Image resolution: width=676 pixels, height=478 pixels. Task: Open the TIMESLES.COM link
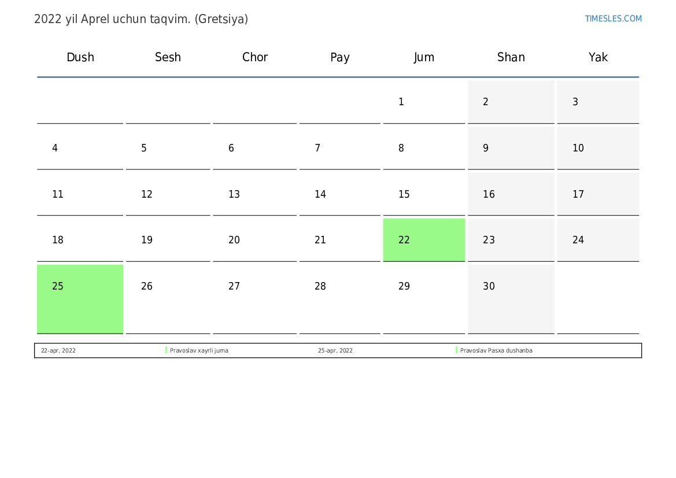[613, 18]
